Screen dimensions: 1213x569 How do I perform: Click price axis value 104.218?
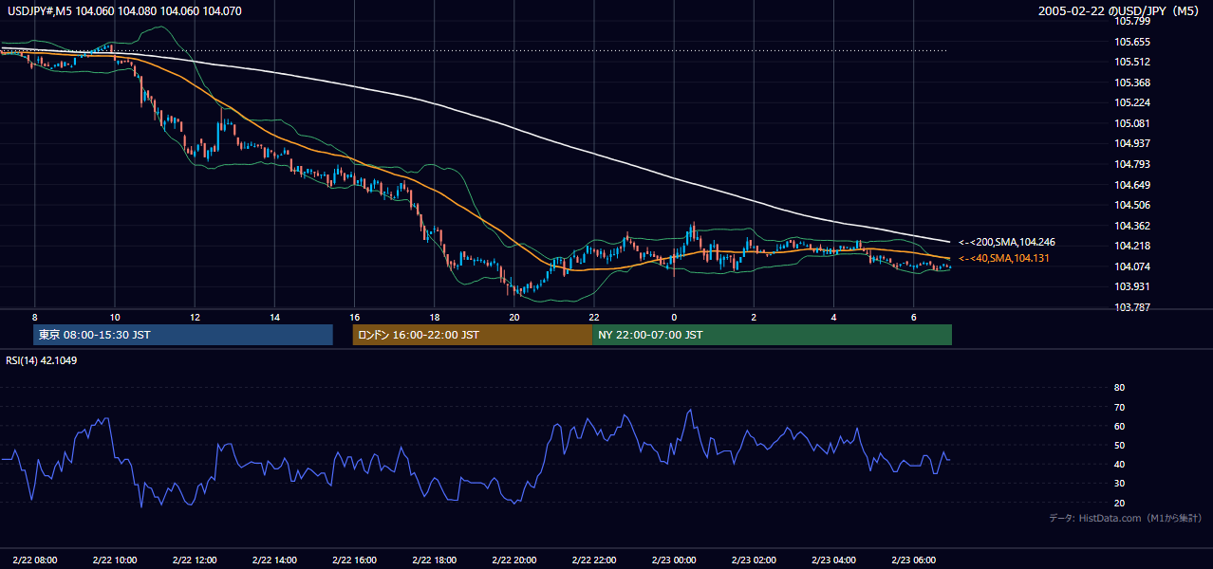click(x=1132, y=246)
